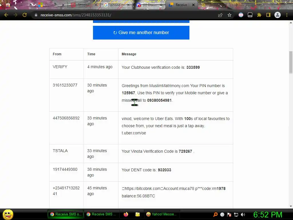The image size is (293, 220).
Task: Click the page vertical scrollbar thumb
Action: [291, 62]
